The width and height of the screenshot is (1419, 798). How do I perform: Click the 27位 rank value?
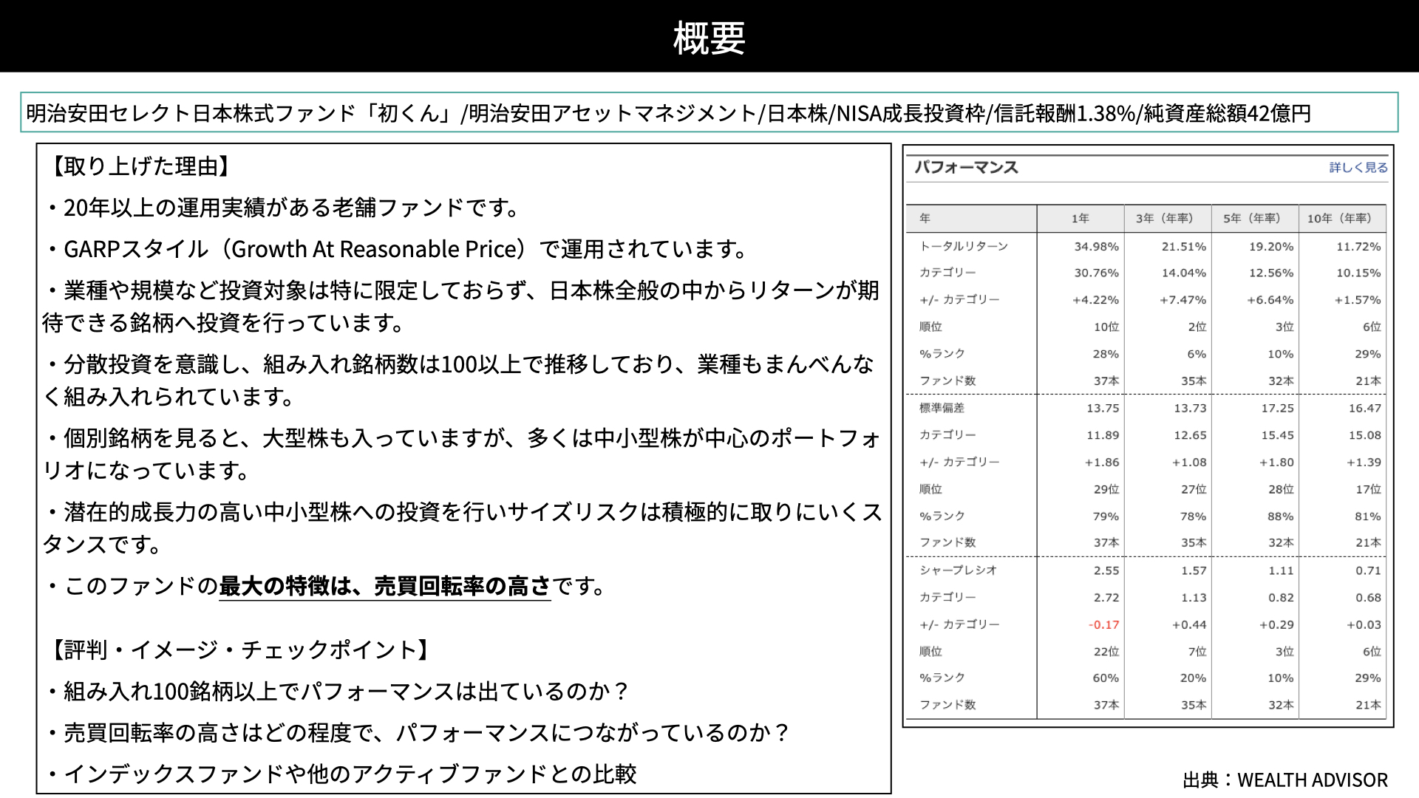pos(1193,489)
